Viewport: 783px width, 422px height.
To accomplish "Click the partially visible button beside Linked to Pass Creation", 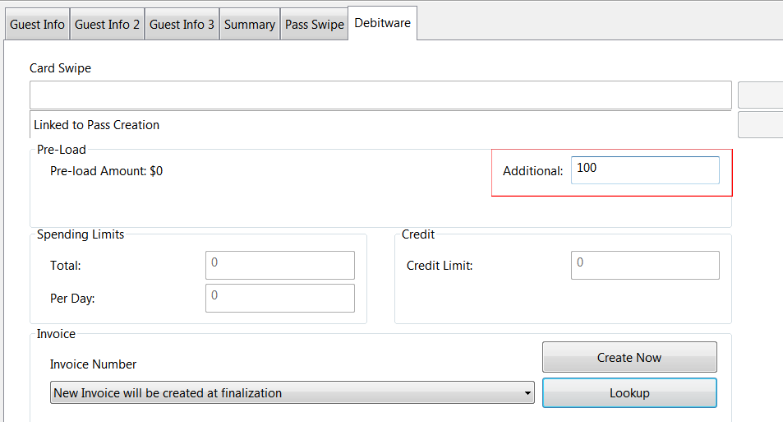I will (761, 125).
